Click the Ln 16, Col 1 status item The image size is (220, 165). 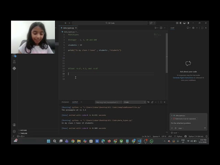click(146, 136)
